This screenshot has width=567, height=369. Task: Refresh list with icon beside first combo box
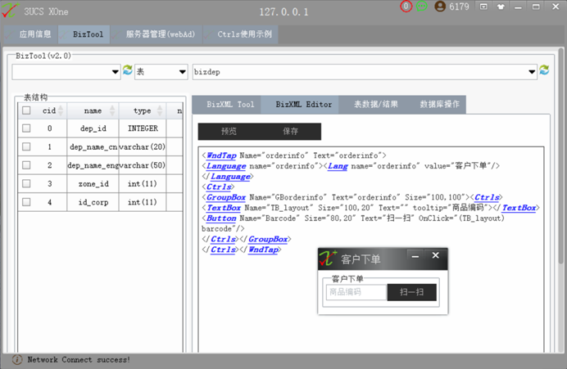[127, 70]
